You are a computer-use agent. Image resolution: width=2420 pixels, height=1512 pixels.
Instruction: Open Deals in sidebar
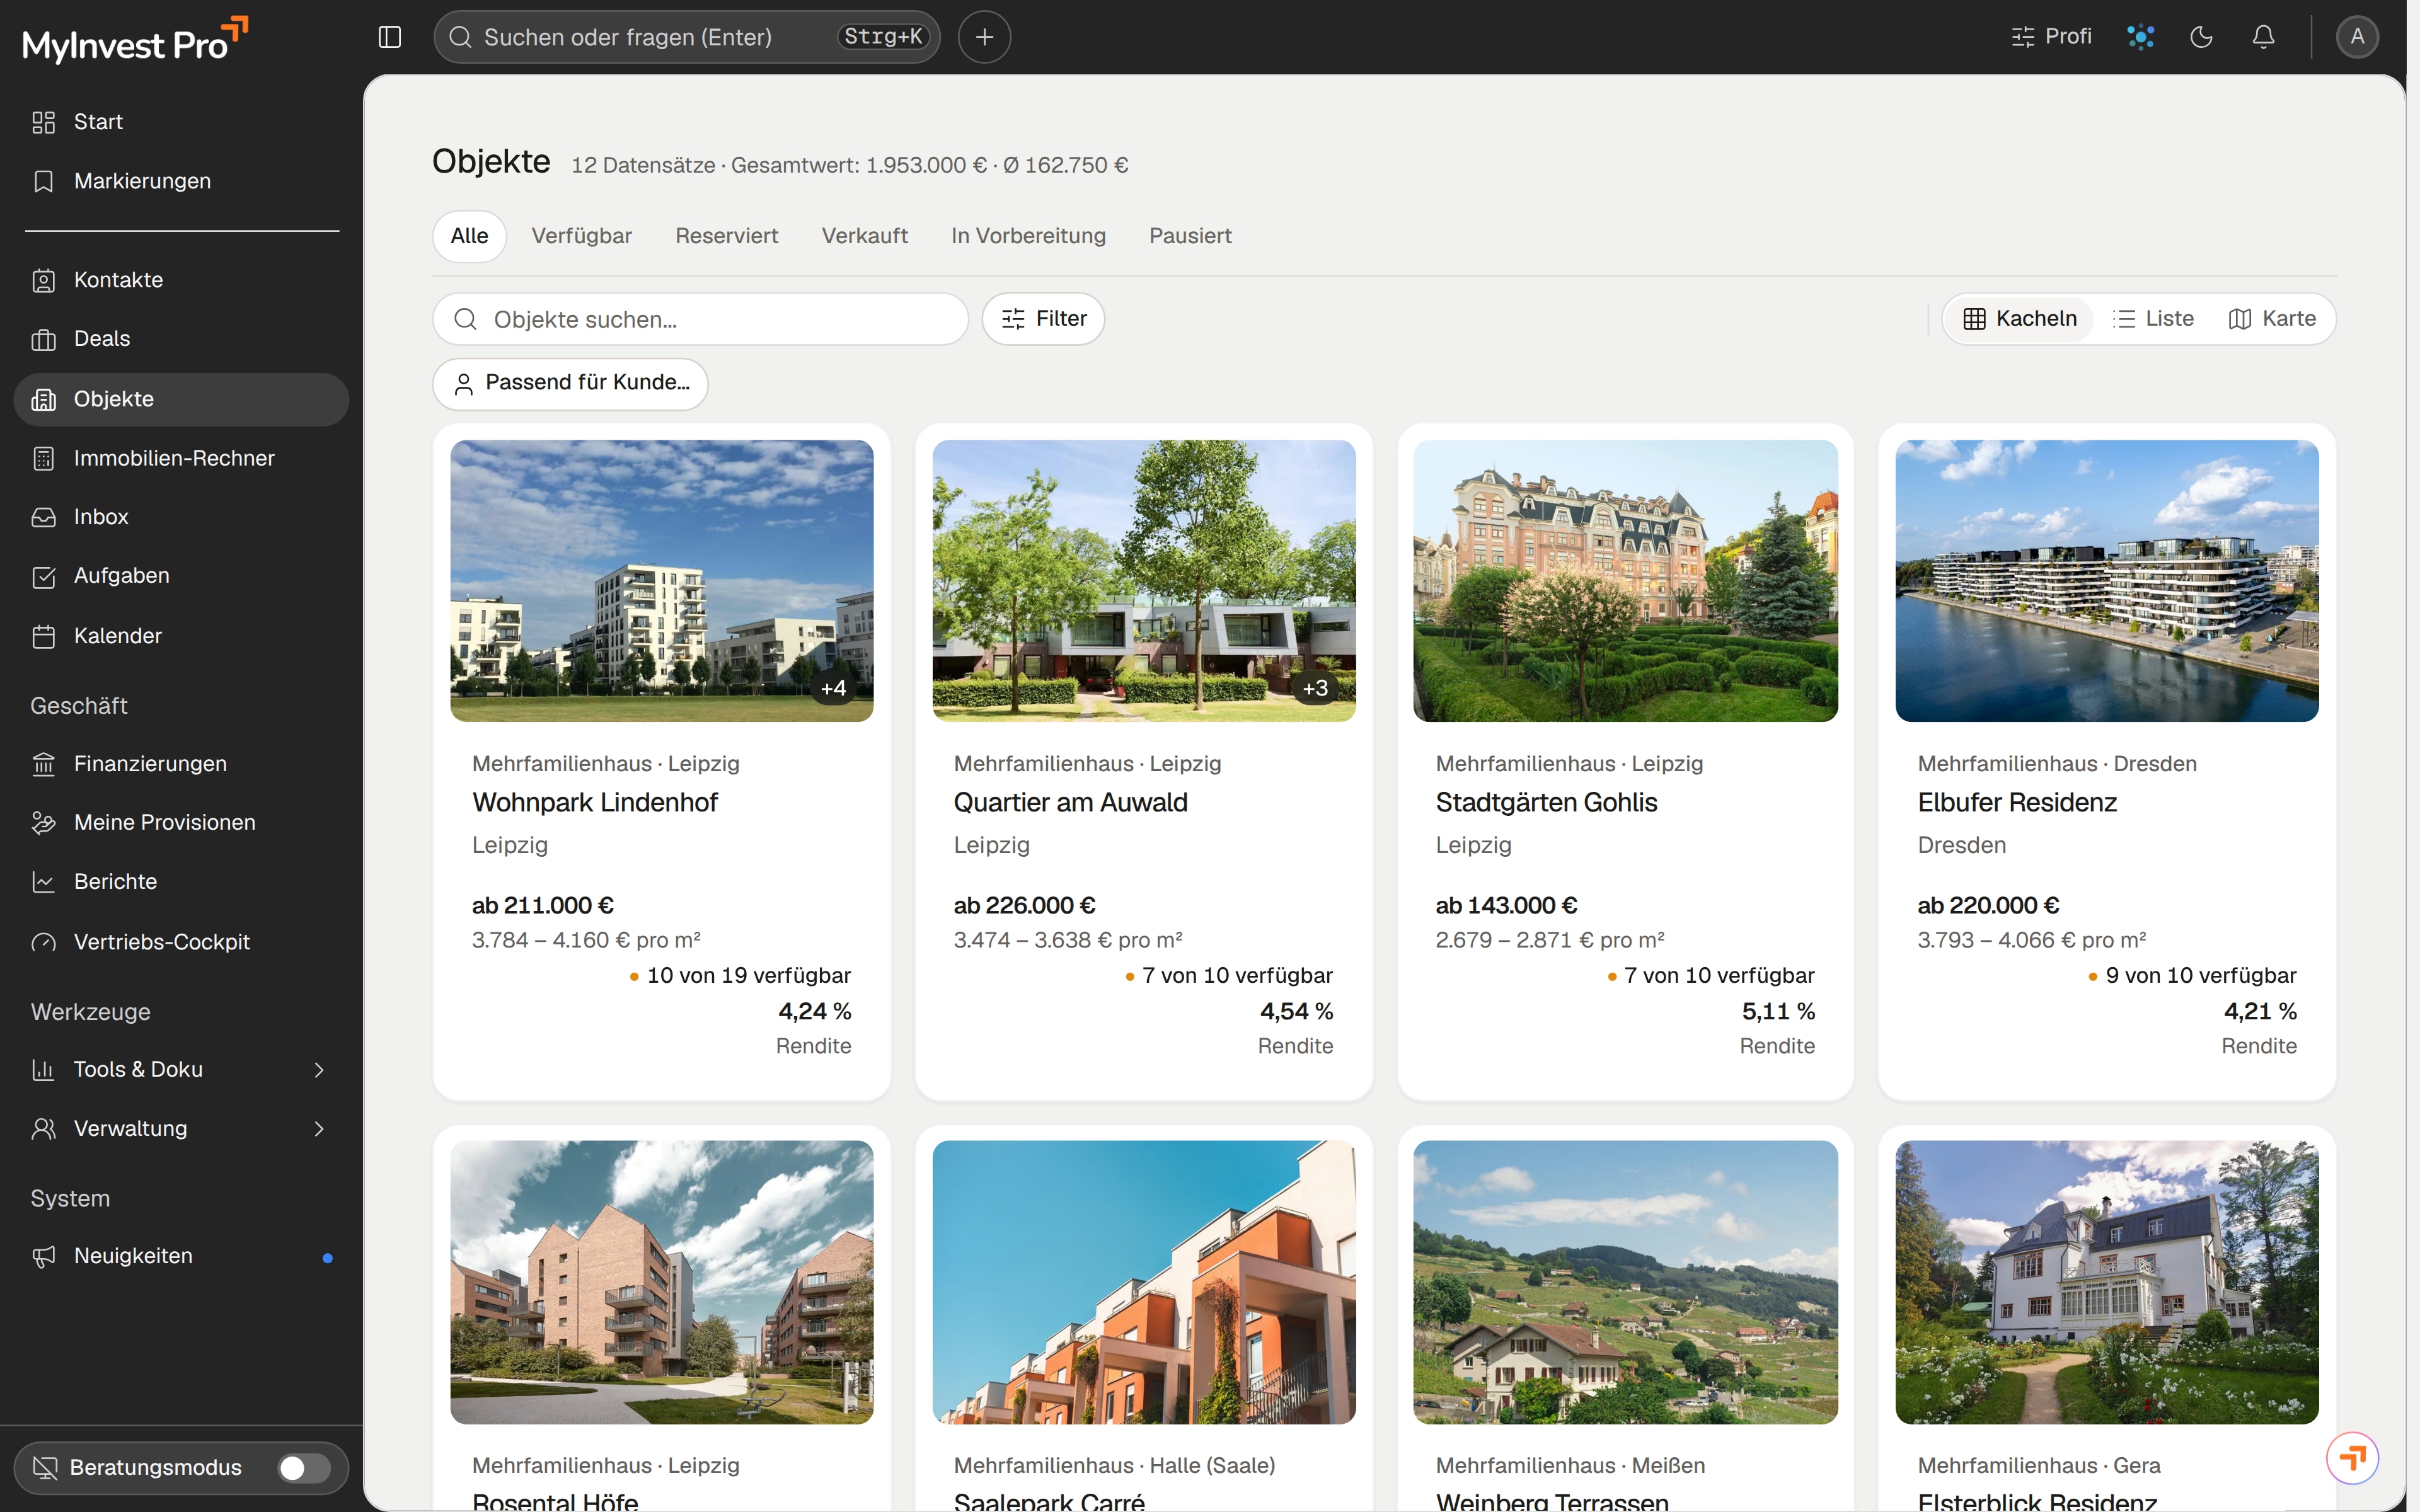[x=182, y=339]
